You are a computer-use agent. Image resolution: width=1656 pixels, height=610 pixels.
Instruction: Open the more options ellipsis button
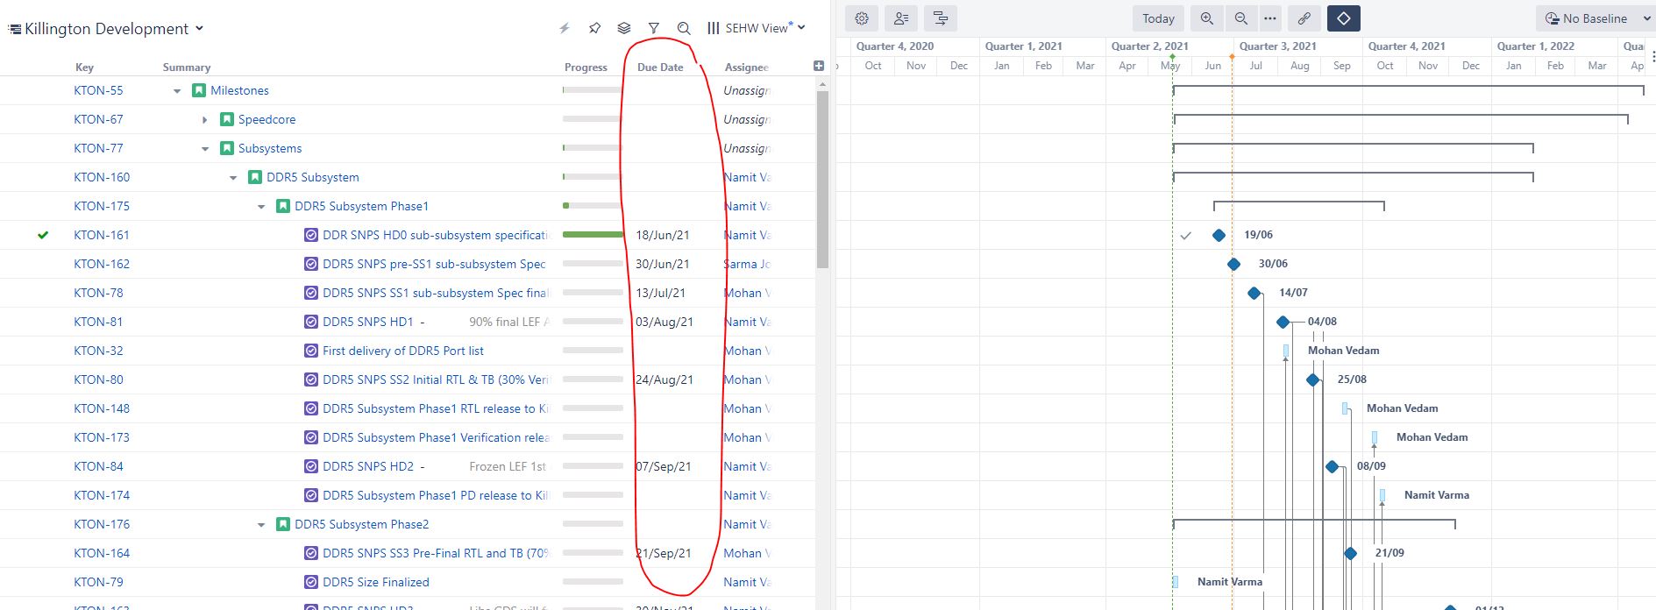(1270, 18)
